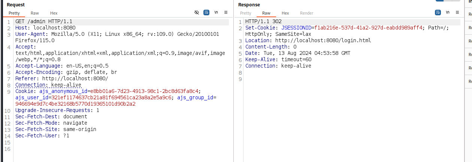Click the 'Sec-Fetch-User: ?1' header line

(42, 136)
